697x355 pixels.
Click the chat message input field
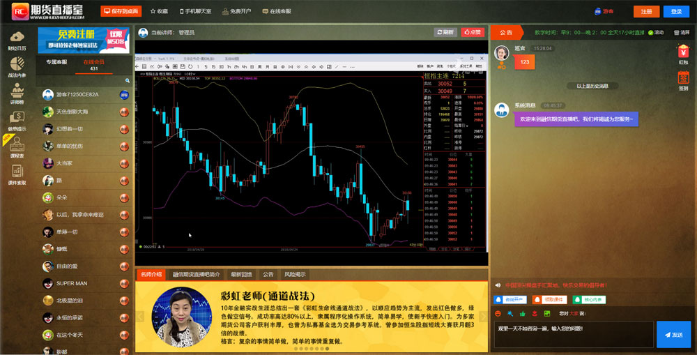pyautogui.click(x=574, y=334)
